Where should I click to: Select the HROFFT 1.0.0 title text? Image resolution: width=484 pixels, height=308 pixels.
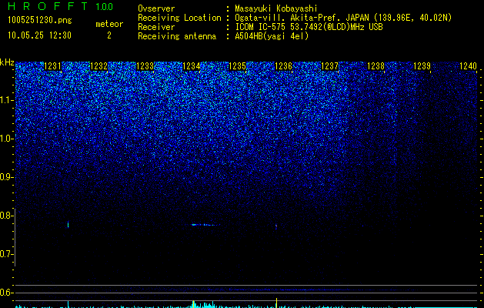click(x=61, y=6)
